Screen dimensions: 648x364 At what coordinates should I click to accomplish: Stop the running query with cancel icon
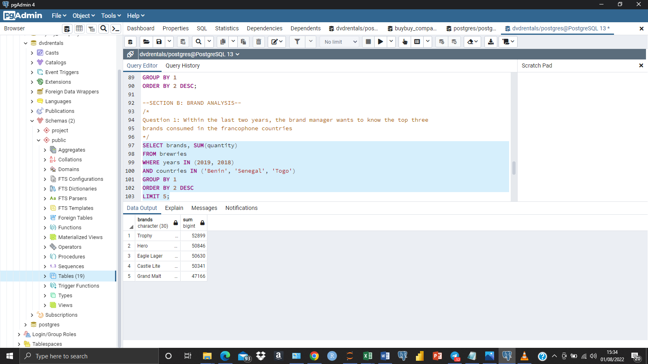coord(368,42)
